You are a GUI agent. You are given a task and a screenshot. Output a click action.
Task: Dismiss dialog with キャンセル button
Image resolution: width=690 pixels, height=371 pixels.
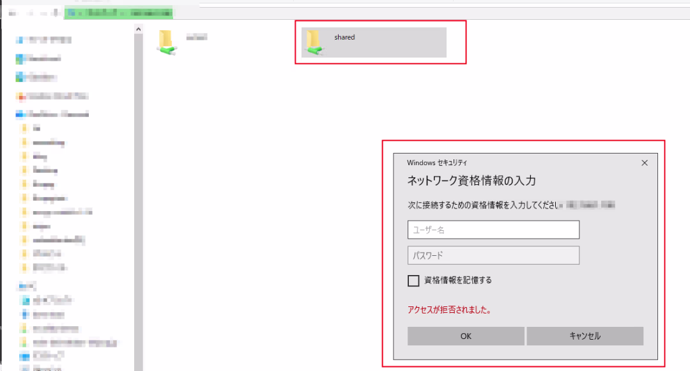pyautogui.click(x=585, y=336)
